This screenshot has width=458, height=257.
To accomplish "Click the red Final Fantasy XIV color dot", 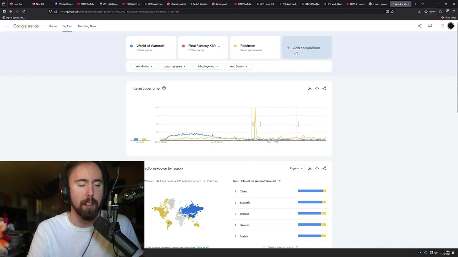I will pos(183,46).
